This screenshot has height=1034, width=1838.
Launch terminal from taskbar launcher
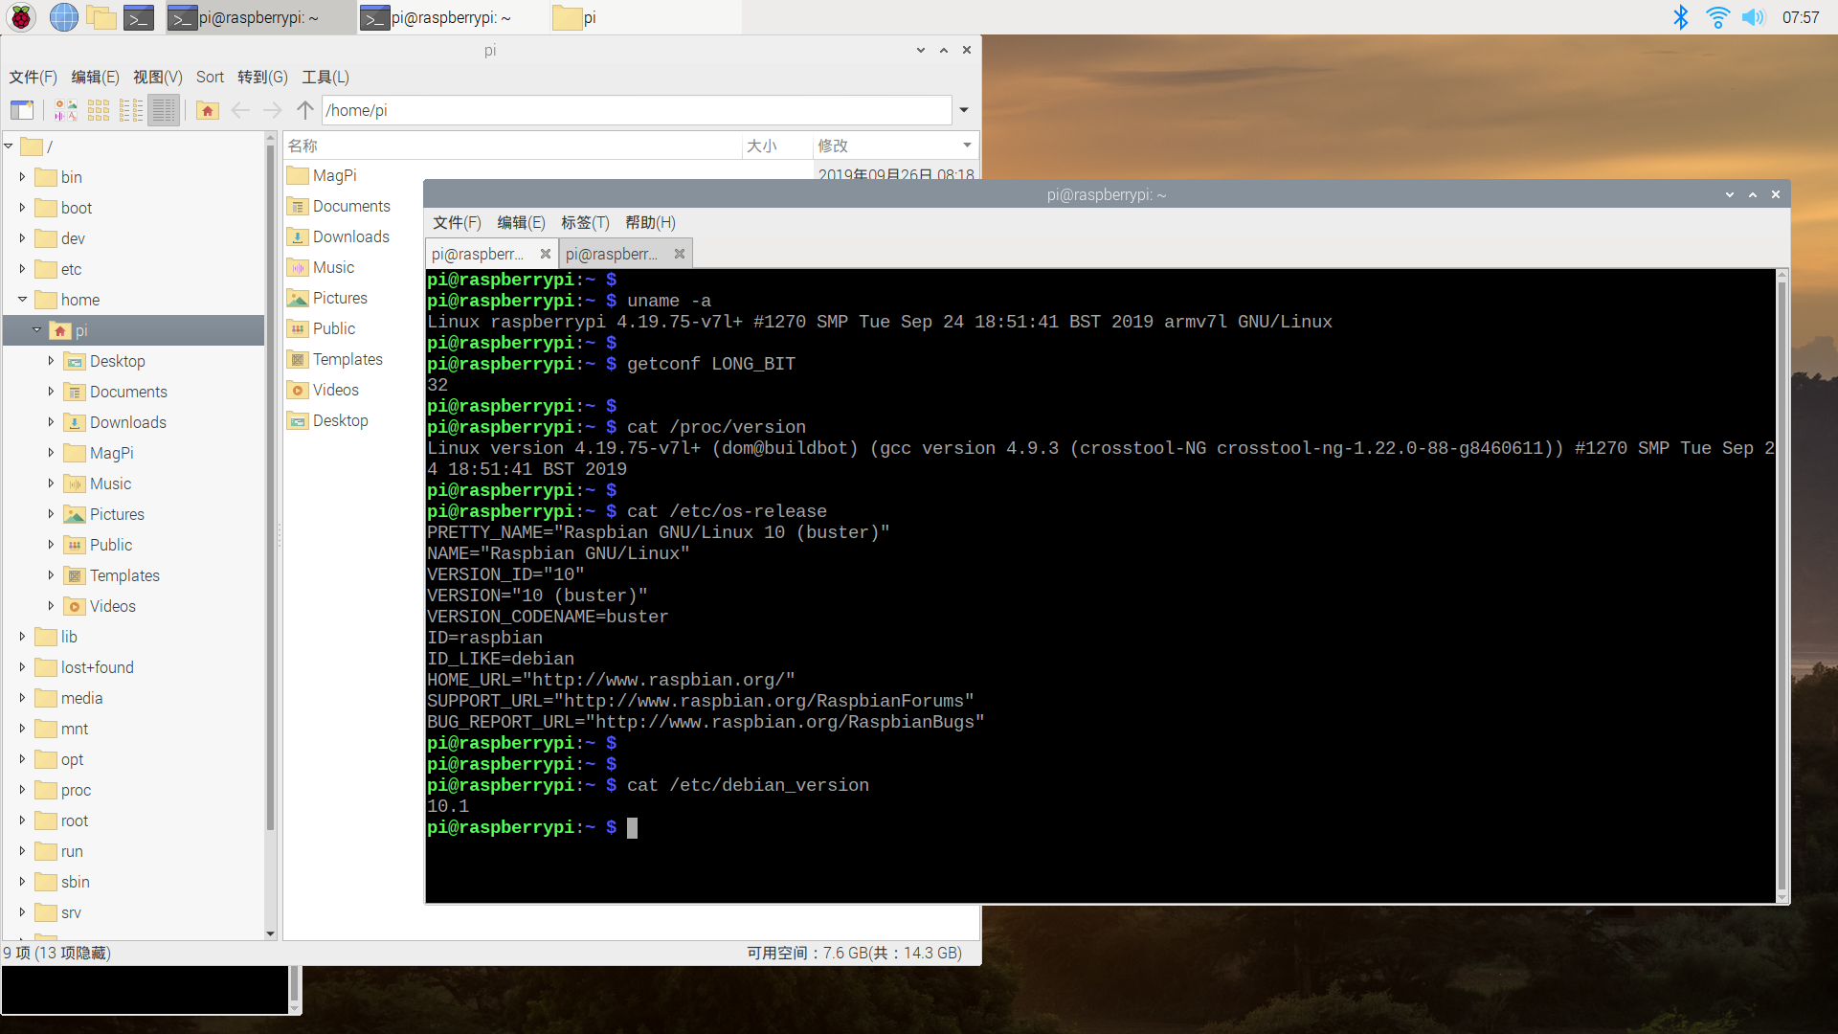coord(140,17)
